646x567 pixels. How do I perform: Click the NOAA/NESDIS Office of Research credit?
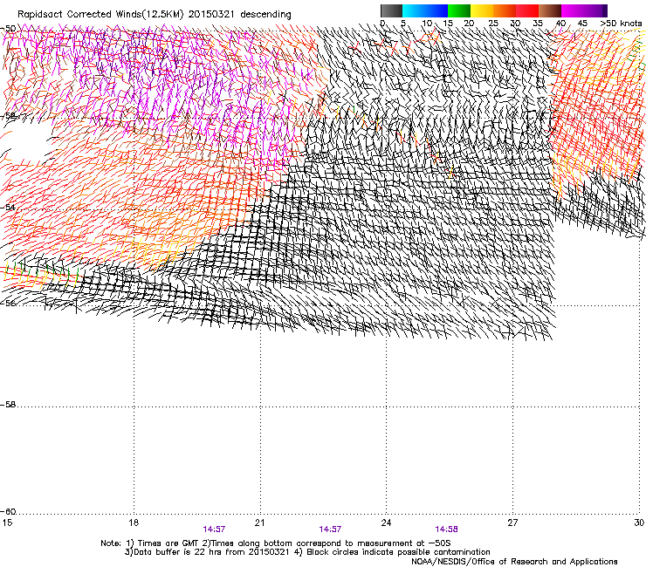coord(514,562)
